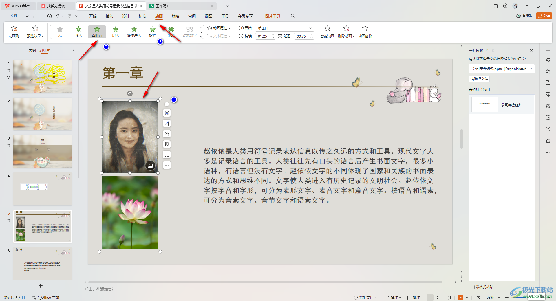Screen dimensions: 556x301
Task: Select slide 1 thumbnail
Action: click(x=43, y=76)
